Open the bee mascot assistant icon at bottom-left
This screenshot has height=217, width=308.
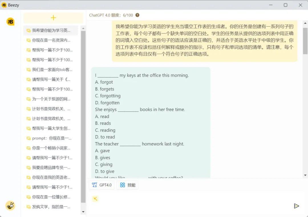[10, 206]
